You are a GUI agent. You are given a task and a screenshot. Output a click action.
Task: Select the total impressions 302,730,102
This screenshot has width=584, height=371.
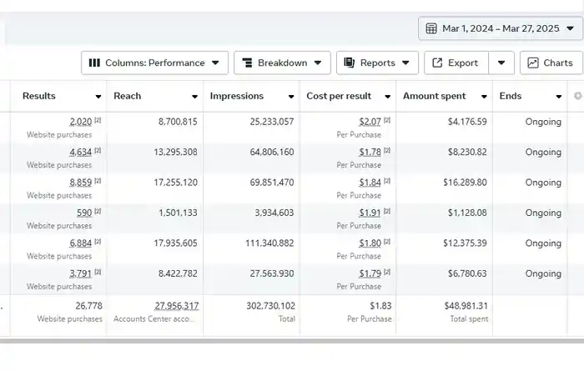[271, 306]
